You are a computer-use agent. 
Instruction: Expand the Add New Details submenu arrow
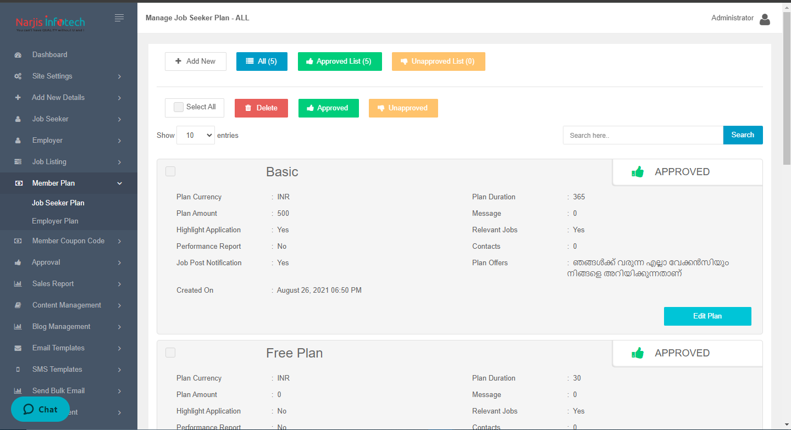click(x=119, y=98)
